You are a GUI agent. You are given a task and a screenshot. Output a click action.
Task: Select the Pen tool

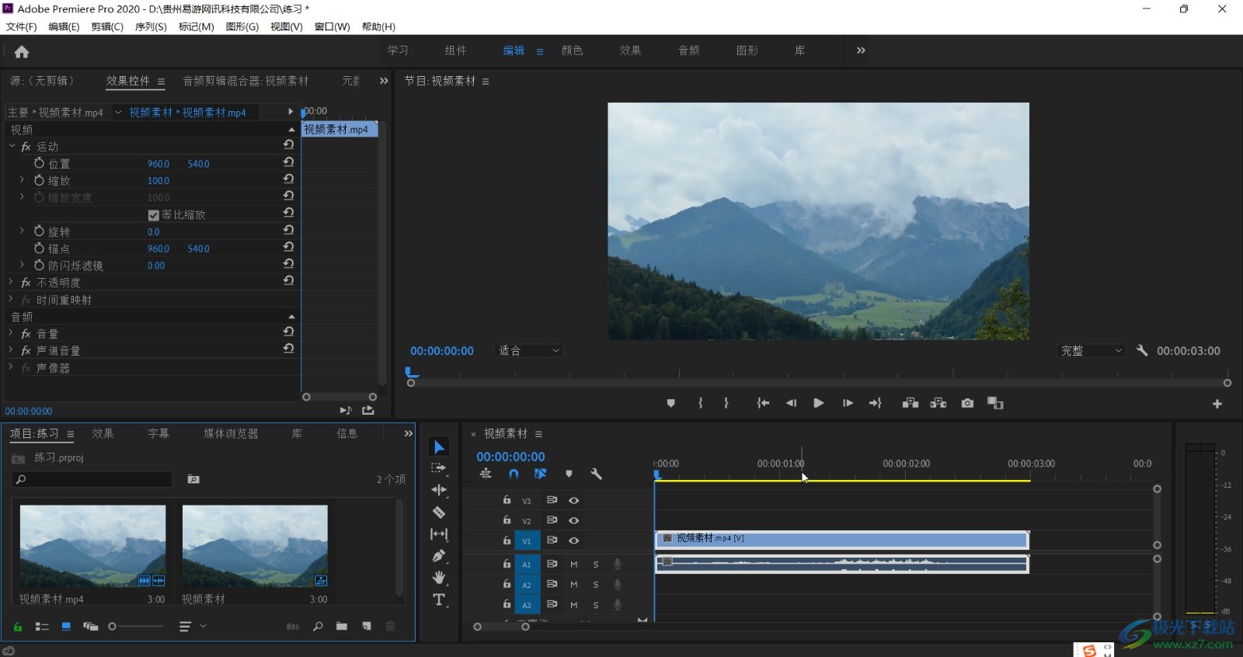coord(439,556)
